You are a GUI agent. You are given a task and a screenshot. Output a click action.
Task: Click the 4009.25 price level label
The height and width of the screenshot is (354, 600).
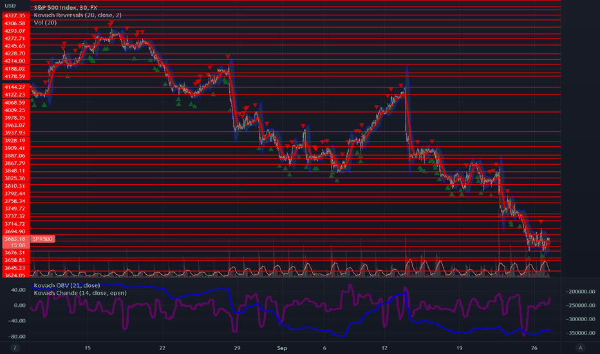click(15, 110)
